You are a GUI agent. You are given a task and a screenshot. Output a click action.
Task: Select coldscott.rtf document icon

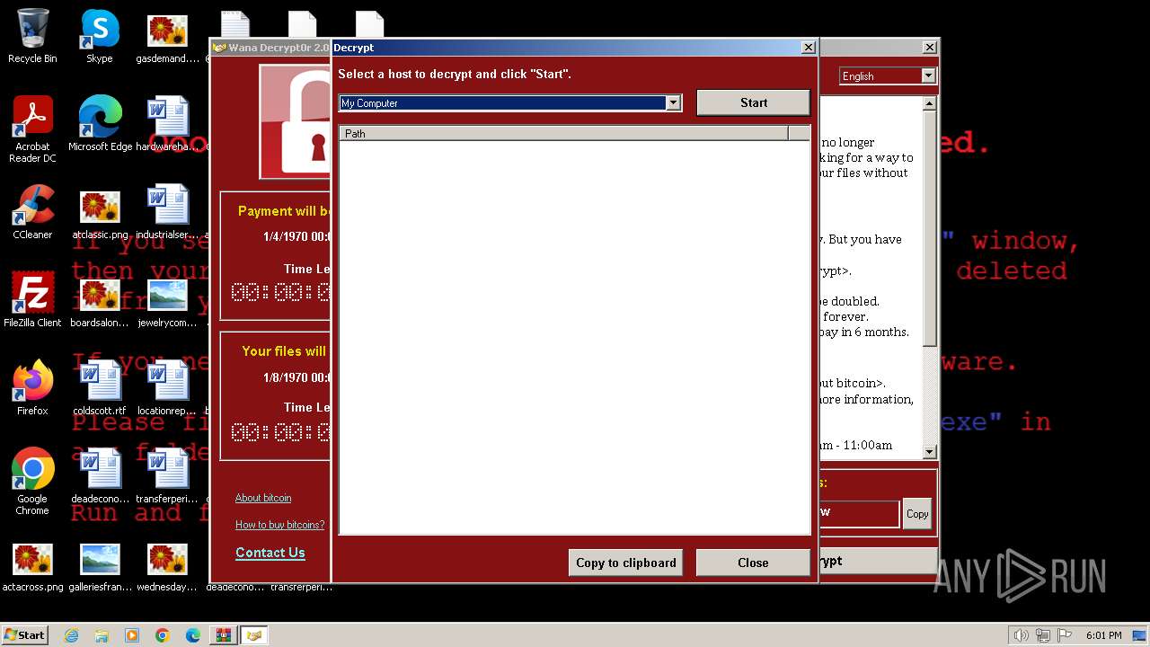(x=100, y=388)
